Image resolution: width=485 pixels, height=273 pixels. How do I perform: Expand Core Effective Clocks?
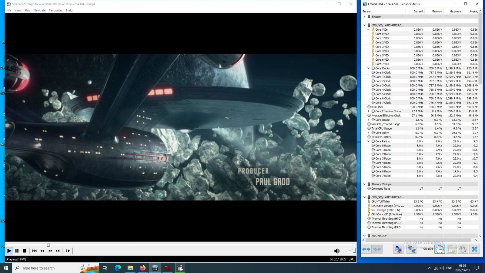coord(369,111)
